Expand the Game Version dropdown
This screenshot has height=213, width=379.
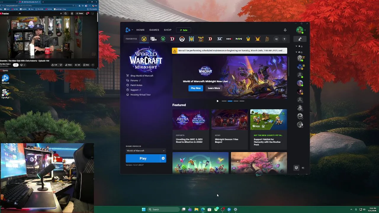pos(146,151)
